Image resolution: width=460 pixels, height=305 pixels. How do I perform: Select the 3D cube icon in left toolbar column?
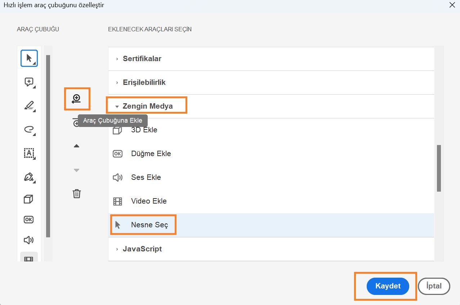point(28,199)
